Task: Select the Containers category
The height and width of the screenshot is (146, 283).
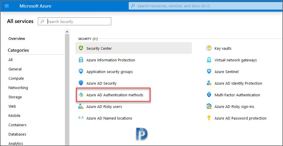Action: 17,125
